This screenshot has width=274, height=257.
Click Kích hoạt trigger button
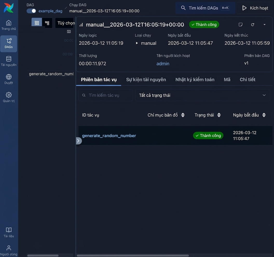tap(255, 8)
